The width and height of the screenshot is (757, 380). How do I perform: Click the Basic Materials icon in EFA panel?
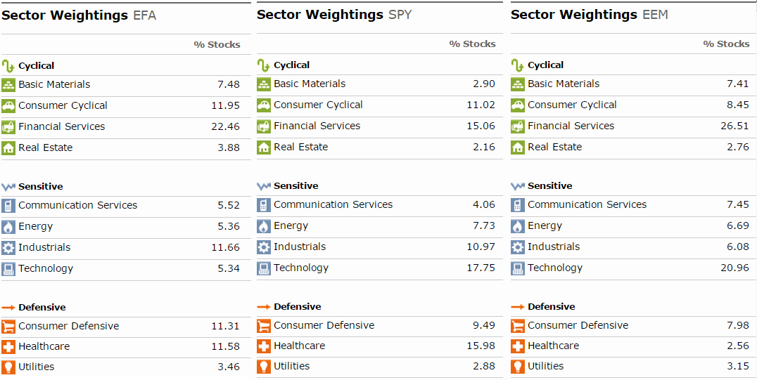8,85
